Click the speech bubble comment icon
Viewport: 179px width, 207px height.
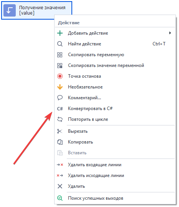60,98
